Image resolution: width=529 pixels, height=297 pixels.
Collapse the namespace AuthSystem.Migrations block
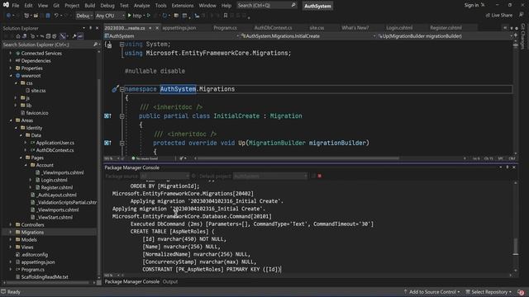[x=122, y=89]
